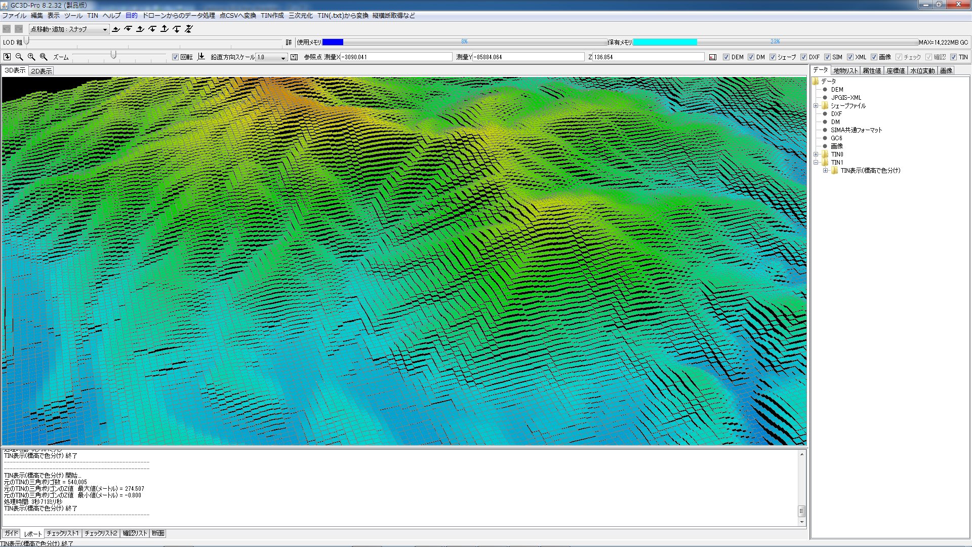972x547 pixels.
Task: Click the panel icon left of DEM checkbox
Action: pyautogui.click(x=713, y=57)
